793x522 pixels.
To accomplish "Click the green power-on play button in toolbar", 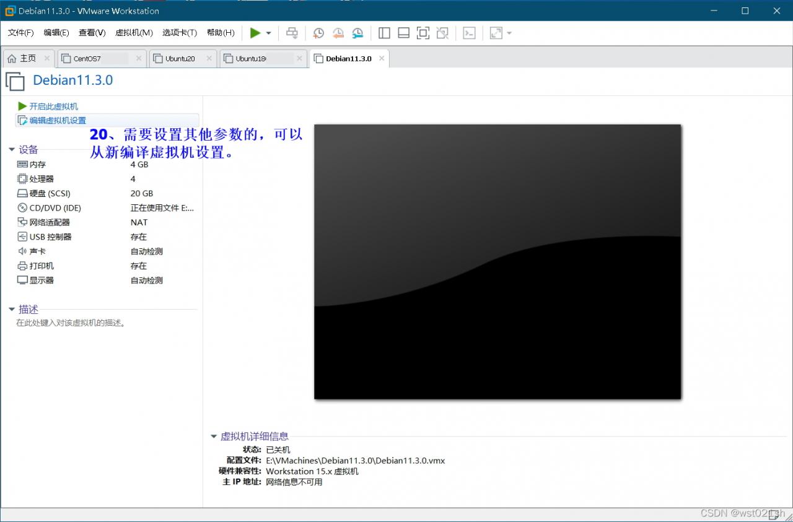I will 255,33.
